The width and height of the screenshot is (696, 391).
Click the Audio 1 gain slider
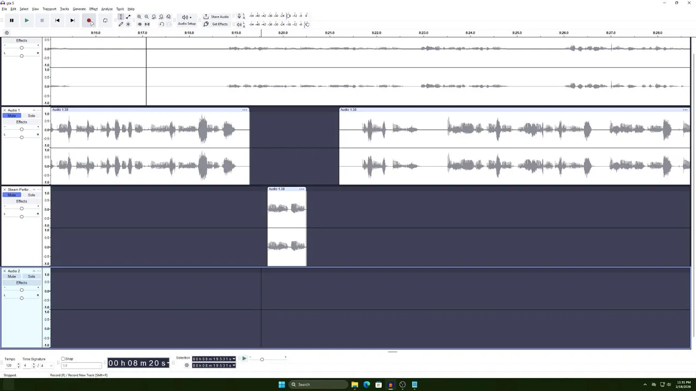point(22,129)
